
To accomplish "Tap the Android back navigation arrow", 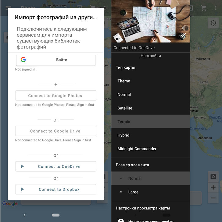I will click(x=24, y=215).
